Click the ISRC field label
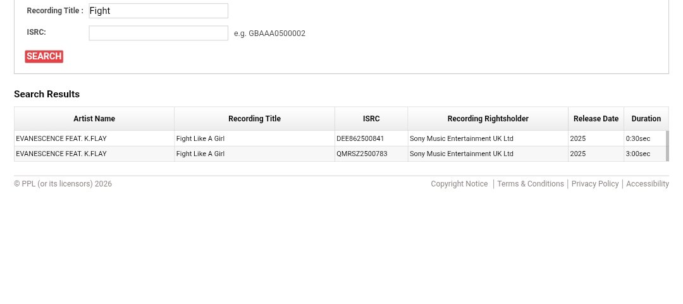The width and height of the screenshot is (683, 304). pyautogui.click(x=36, y=32)
